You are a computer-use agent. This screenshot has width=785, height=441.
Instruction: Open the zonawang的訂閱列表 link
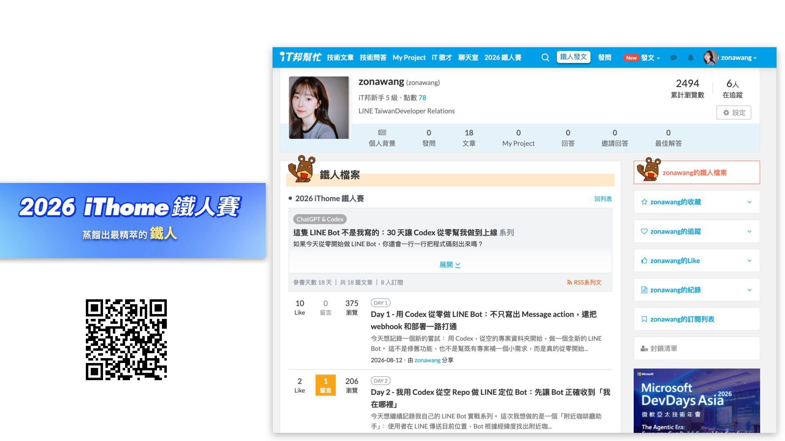(x=682, y=319)
